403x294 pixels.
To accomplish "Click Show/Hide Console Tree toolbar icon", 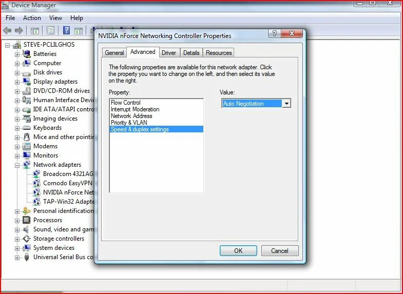I will pyautogui.click(x=35, y=31).
